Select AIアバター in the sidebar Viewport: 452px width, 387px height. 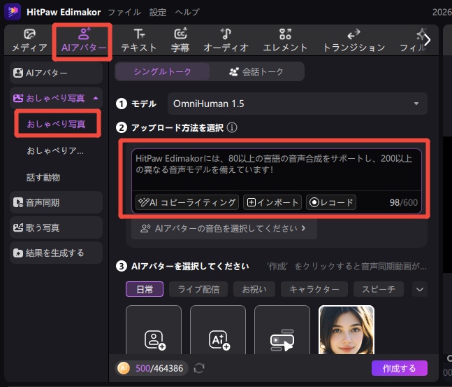point(56,73)
